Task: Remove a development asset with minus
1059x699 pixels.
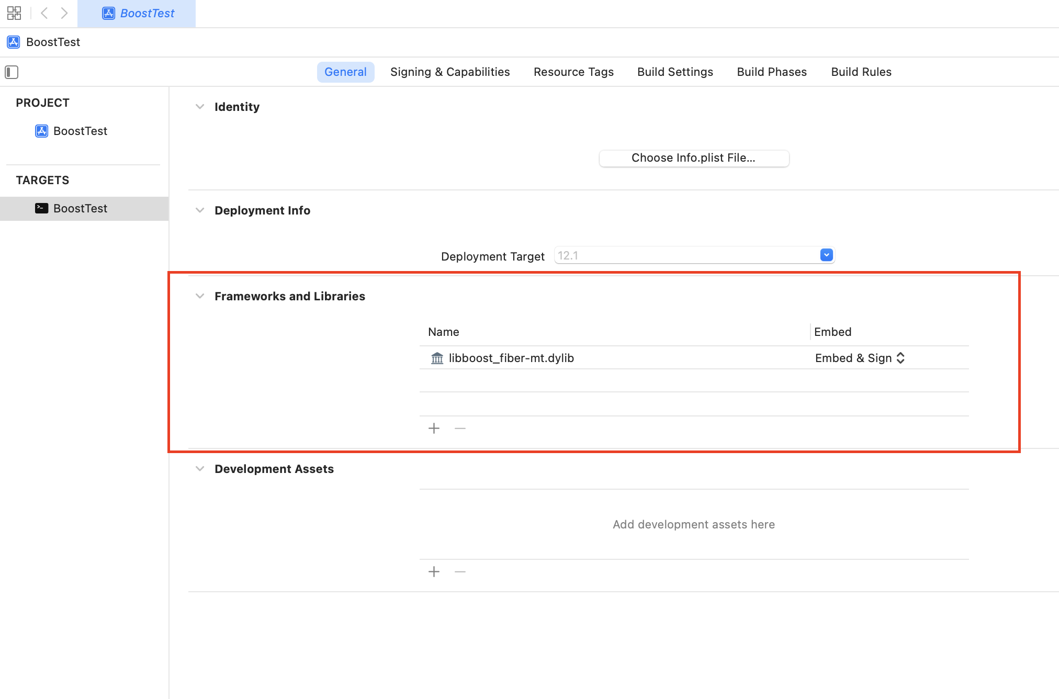Action: [460, 572]
